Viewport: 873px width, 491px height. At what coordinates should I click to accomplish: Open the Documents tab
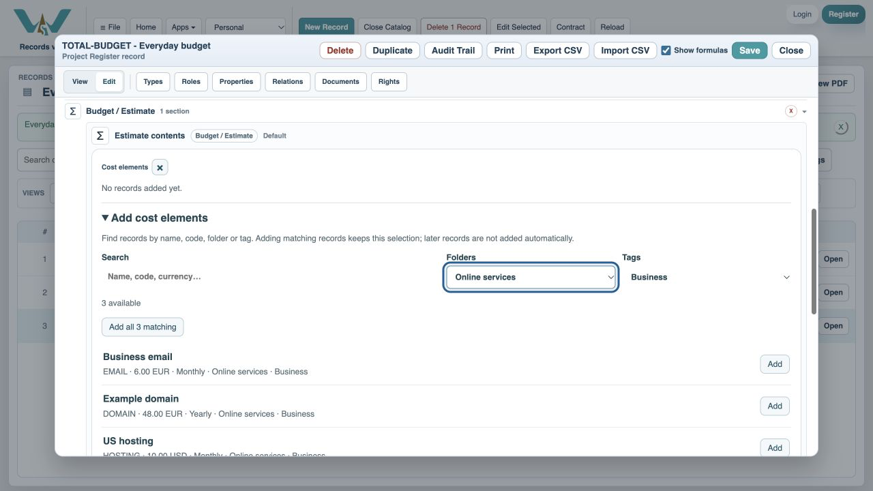pos(340,82)
